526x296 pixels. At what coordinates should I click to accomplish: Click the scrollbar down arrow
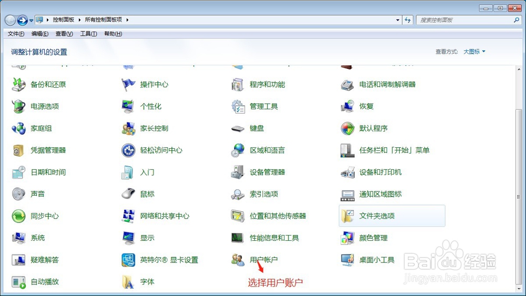(x=519, y=289)
